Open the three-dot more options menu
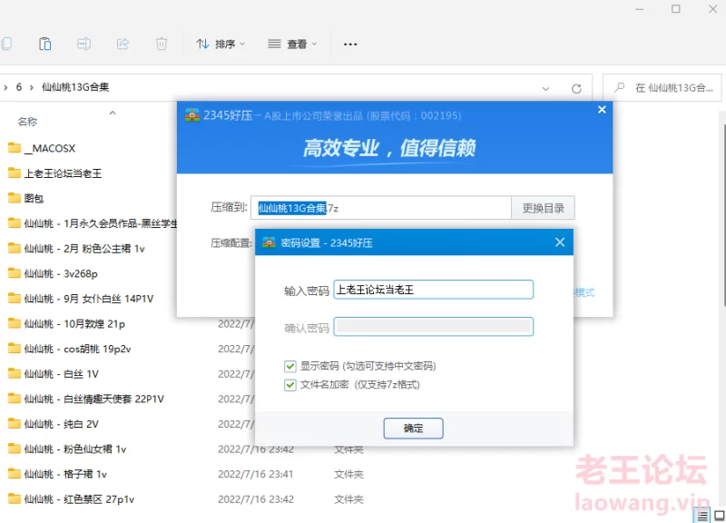The width and height of the screenshot is (726, 523). click(350, 44)
